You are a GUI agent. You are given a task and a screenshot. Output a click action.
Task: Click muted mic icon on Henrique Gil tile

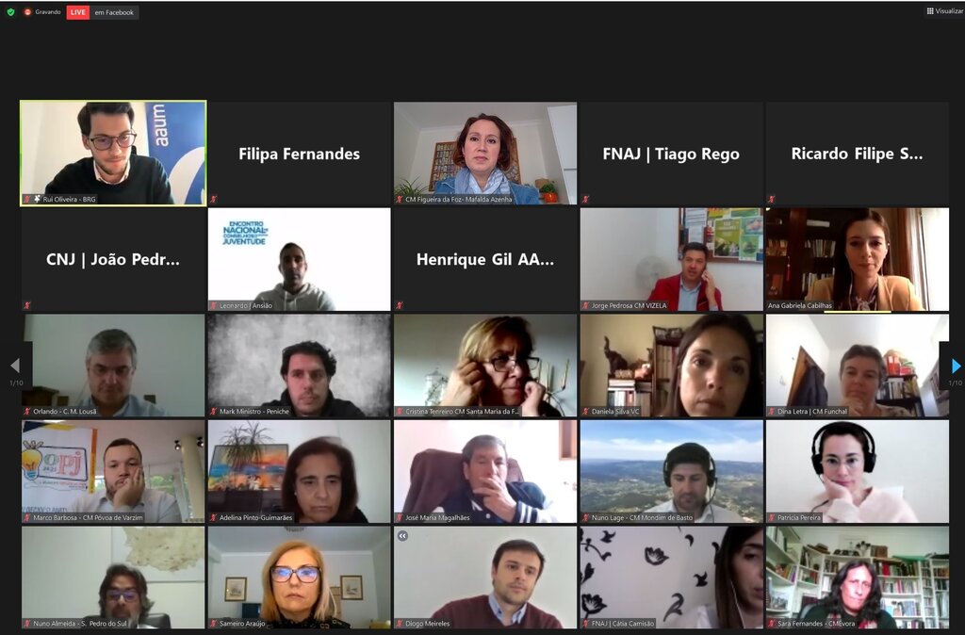400,305
